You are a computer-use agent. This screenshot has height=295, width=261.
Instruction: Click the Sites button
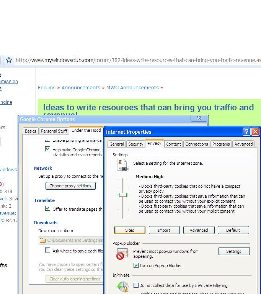130,230
